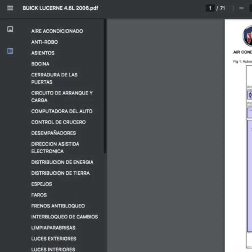
Task: Open DISTRIBUCION DE TIERRA bookmark
Action: (60, 173)
